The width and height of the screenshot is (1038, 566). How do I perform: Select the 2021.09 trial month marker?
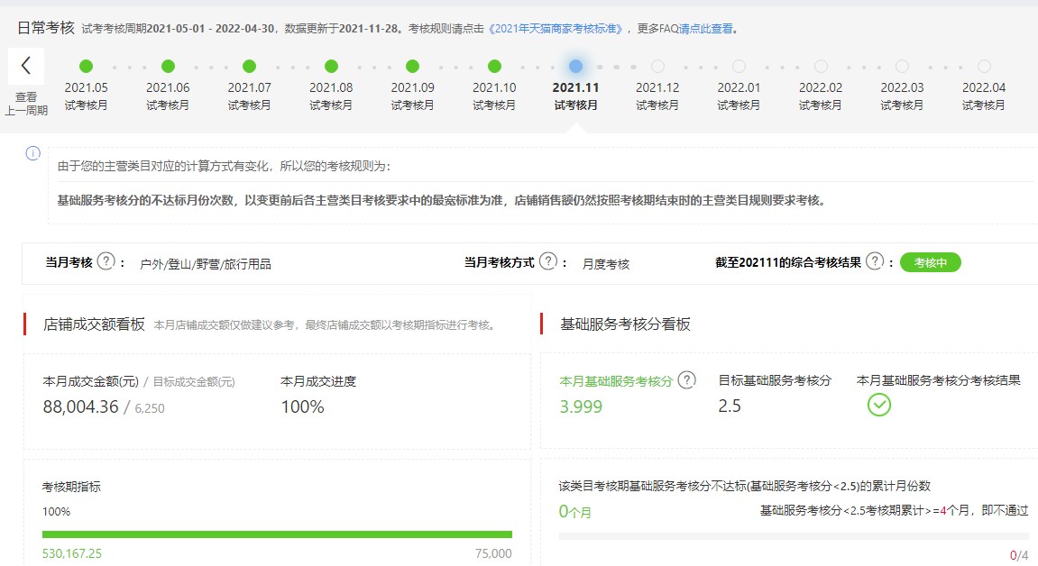click(412, 66)
